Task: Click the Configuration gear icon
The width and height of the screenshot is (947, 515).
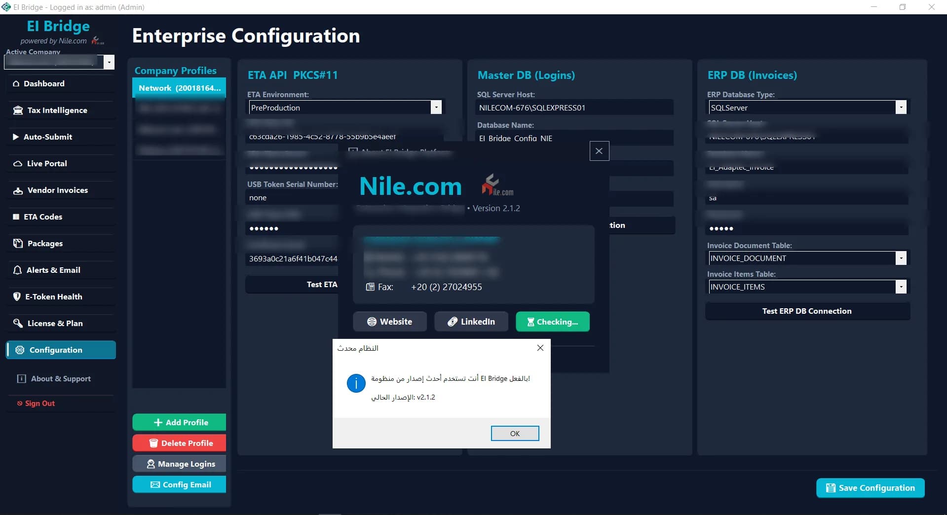Action: tap(20, 350)
